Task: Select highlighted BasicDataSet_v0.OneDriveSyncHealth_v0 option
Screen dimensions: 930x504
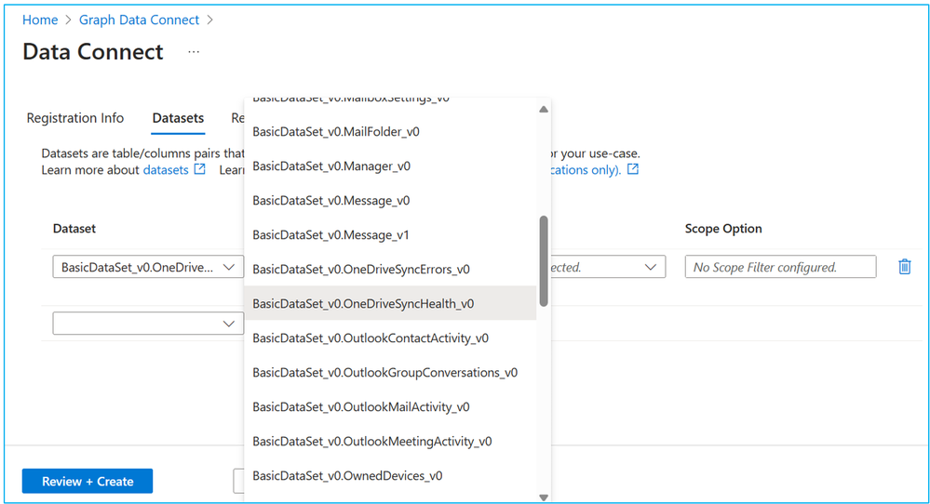Action: [390, 303]
